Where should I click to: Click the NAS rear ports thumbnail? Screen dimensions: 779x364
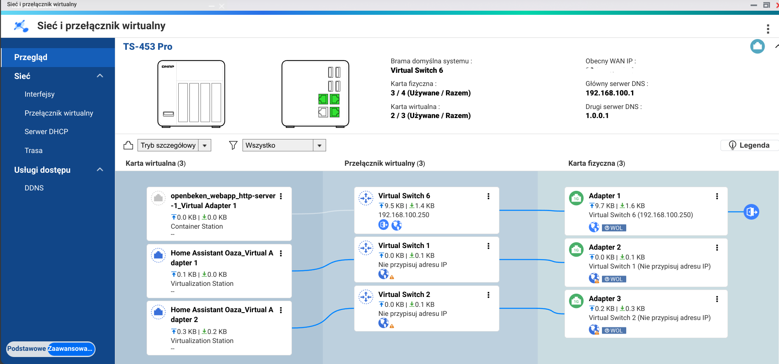pos(315,94)
